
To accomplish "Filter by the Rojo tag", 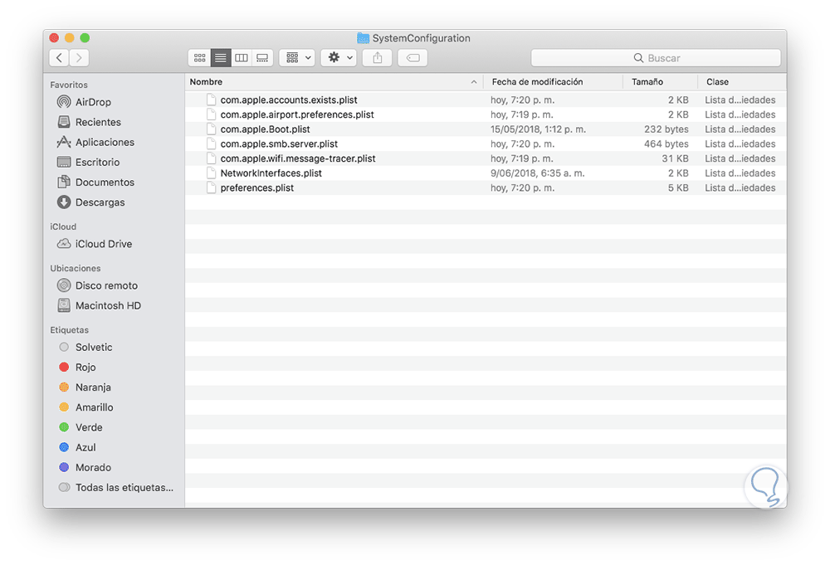I will [x=115, y=368].
